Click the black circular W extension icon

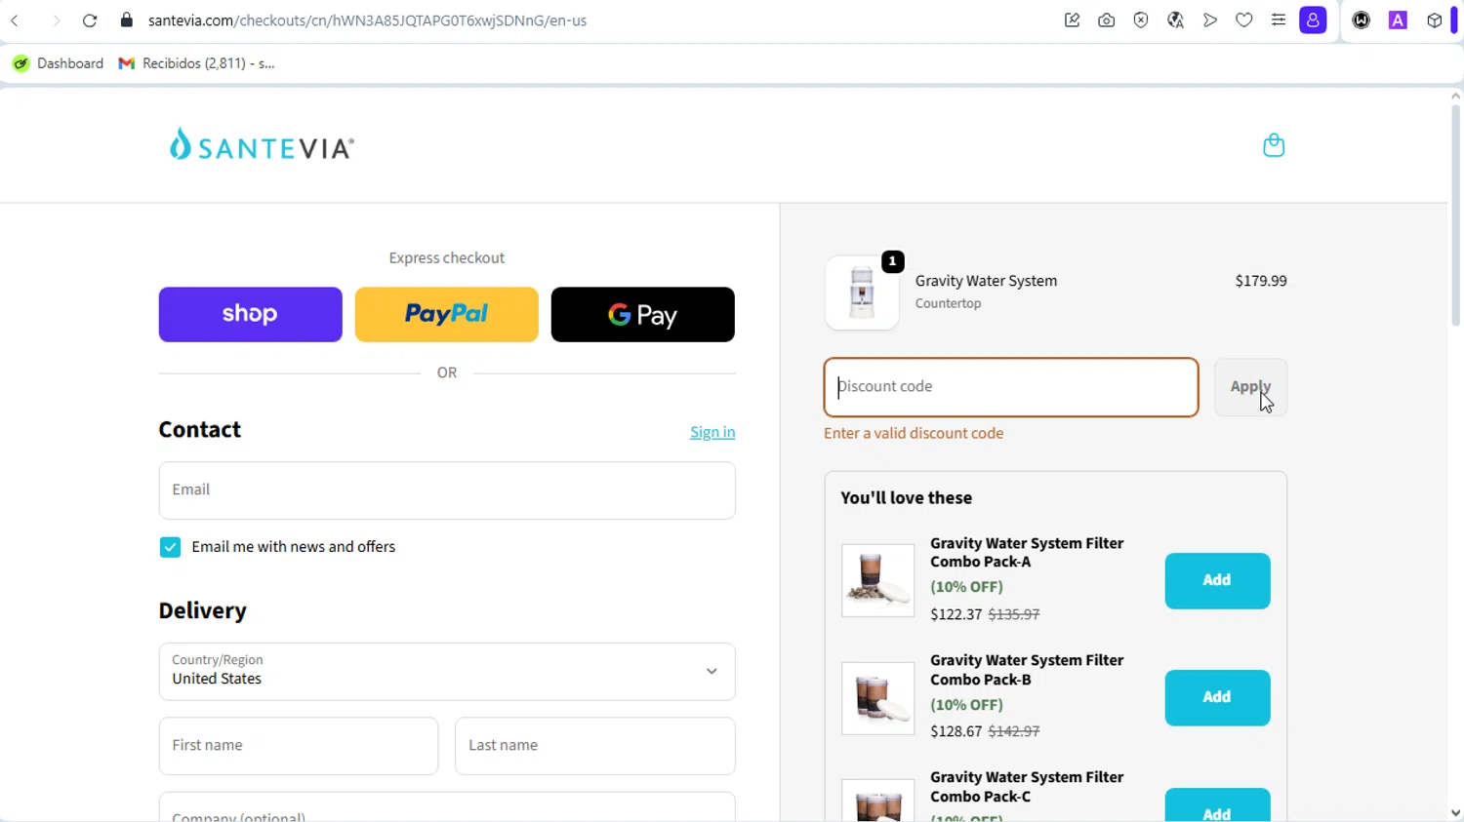pyautogui.click(x=1362, y=20)
